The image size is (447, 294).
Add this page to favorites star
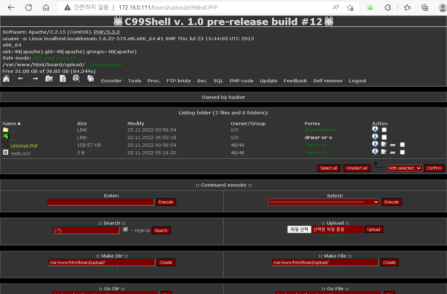click(350, 8)
